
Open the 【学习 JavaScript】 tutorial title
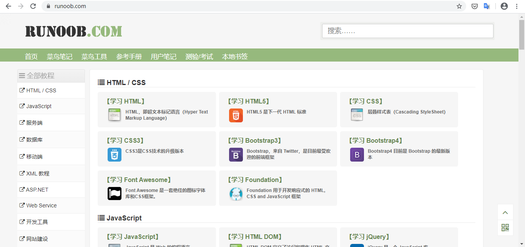(133, 237)
